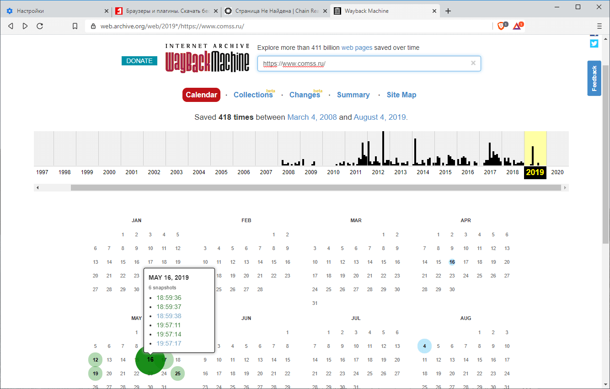Open the Feedback sidebar tab
Screen dimensions: 610x389
(594, 78)
